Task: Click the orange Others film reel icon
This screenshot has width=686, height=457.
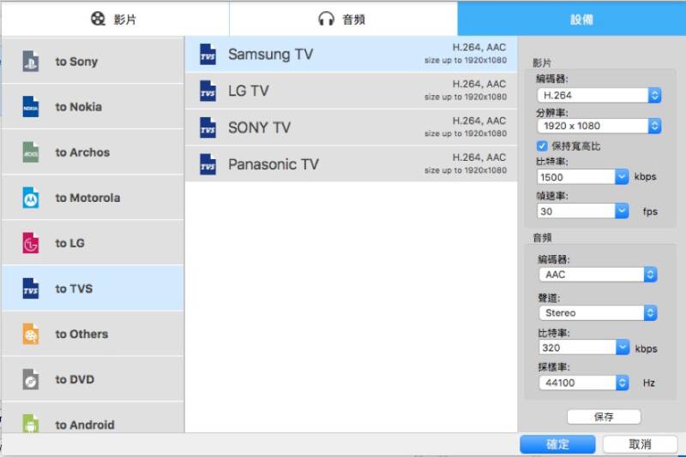Action: click(31, 334)
